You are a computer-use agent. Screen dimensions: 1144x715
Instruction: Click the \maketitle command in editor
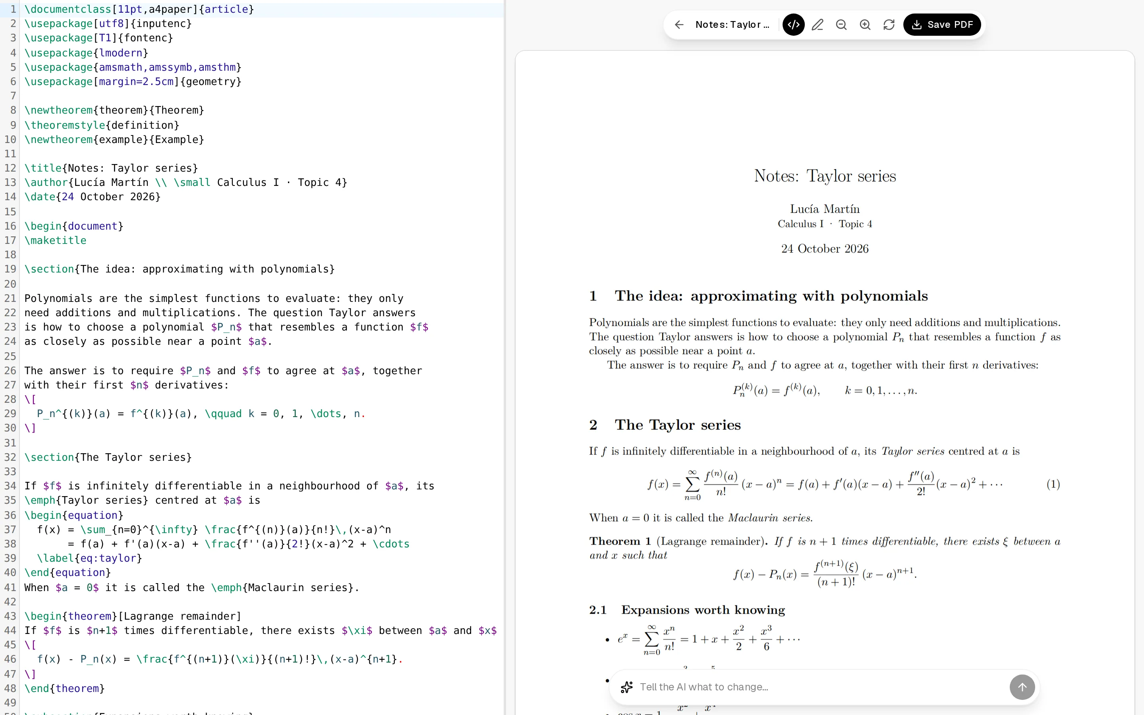coord(55,240)
